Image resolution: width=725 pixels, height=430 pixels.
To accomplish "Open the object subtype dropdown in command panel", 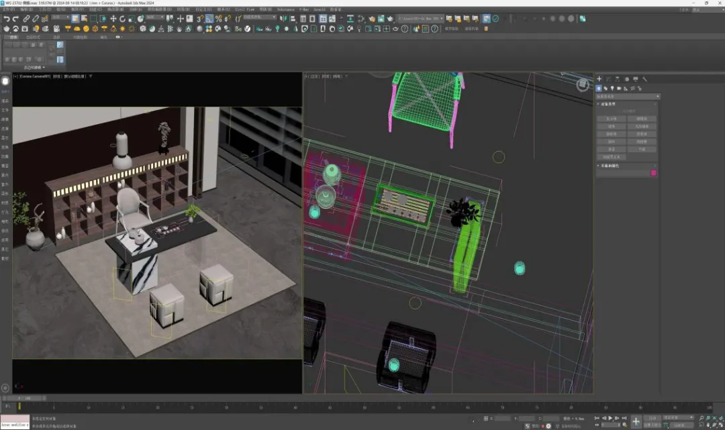I will pyautogui.click(x=628, y=97).
